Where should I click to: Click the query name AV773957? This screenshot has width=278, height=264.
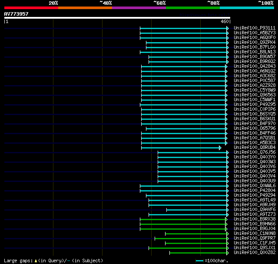17,14
